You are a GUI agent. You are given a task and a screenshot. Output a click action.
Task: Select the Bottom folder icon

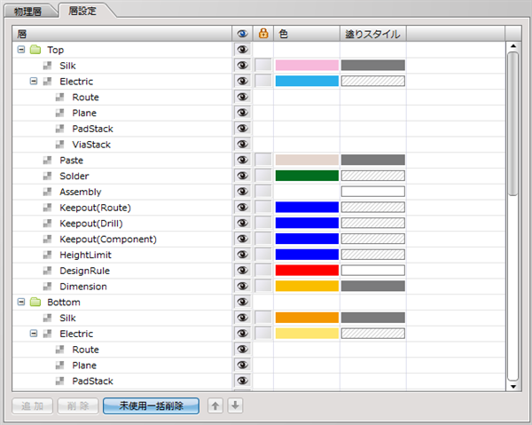pyautogui.click(x=35, y=302)
